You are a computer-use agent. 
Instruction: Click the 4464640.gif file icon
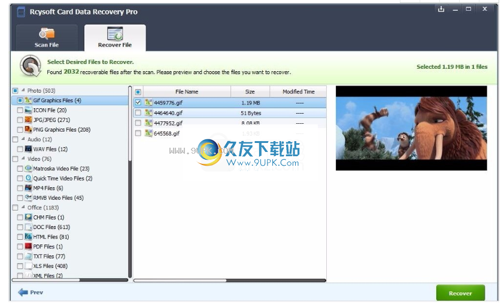tap(148, 113)
